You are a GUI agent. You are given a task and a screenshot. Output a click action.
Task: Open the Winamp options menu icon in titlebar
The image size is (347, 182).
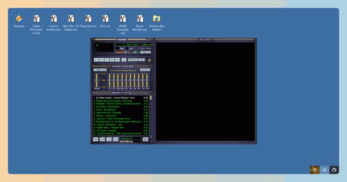point(92,39)
